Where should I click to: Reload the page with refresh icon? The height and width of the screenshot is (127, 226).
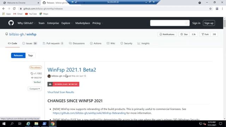click(14, 8)
